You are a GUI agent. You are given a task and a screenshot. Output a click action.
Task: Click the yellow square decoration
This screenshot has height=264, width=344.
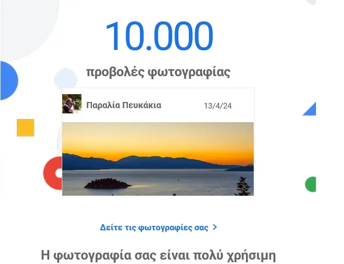coord(26,127)
